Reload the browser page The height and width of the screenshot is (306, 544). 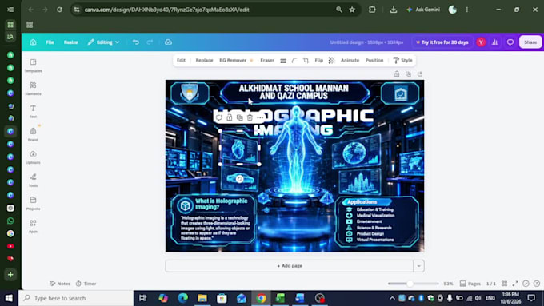coord(60,10)
